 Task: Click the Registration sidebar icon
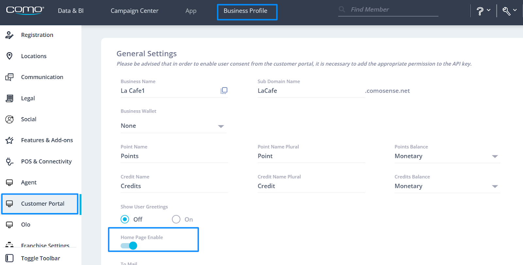pos(9,35)
